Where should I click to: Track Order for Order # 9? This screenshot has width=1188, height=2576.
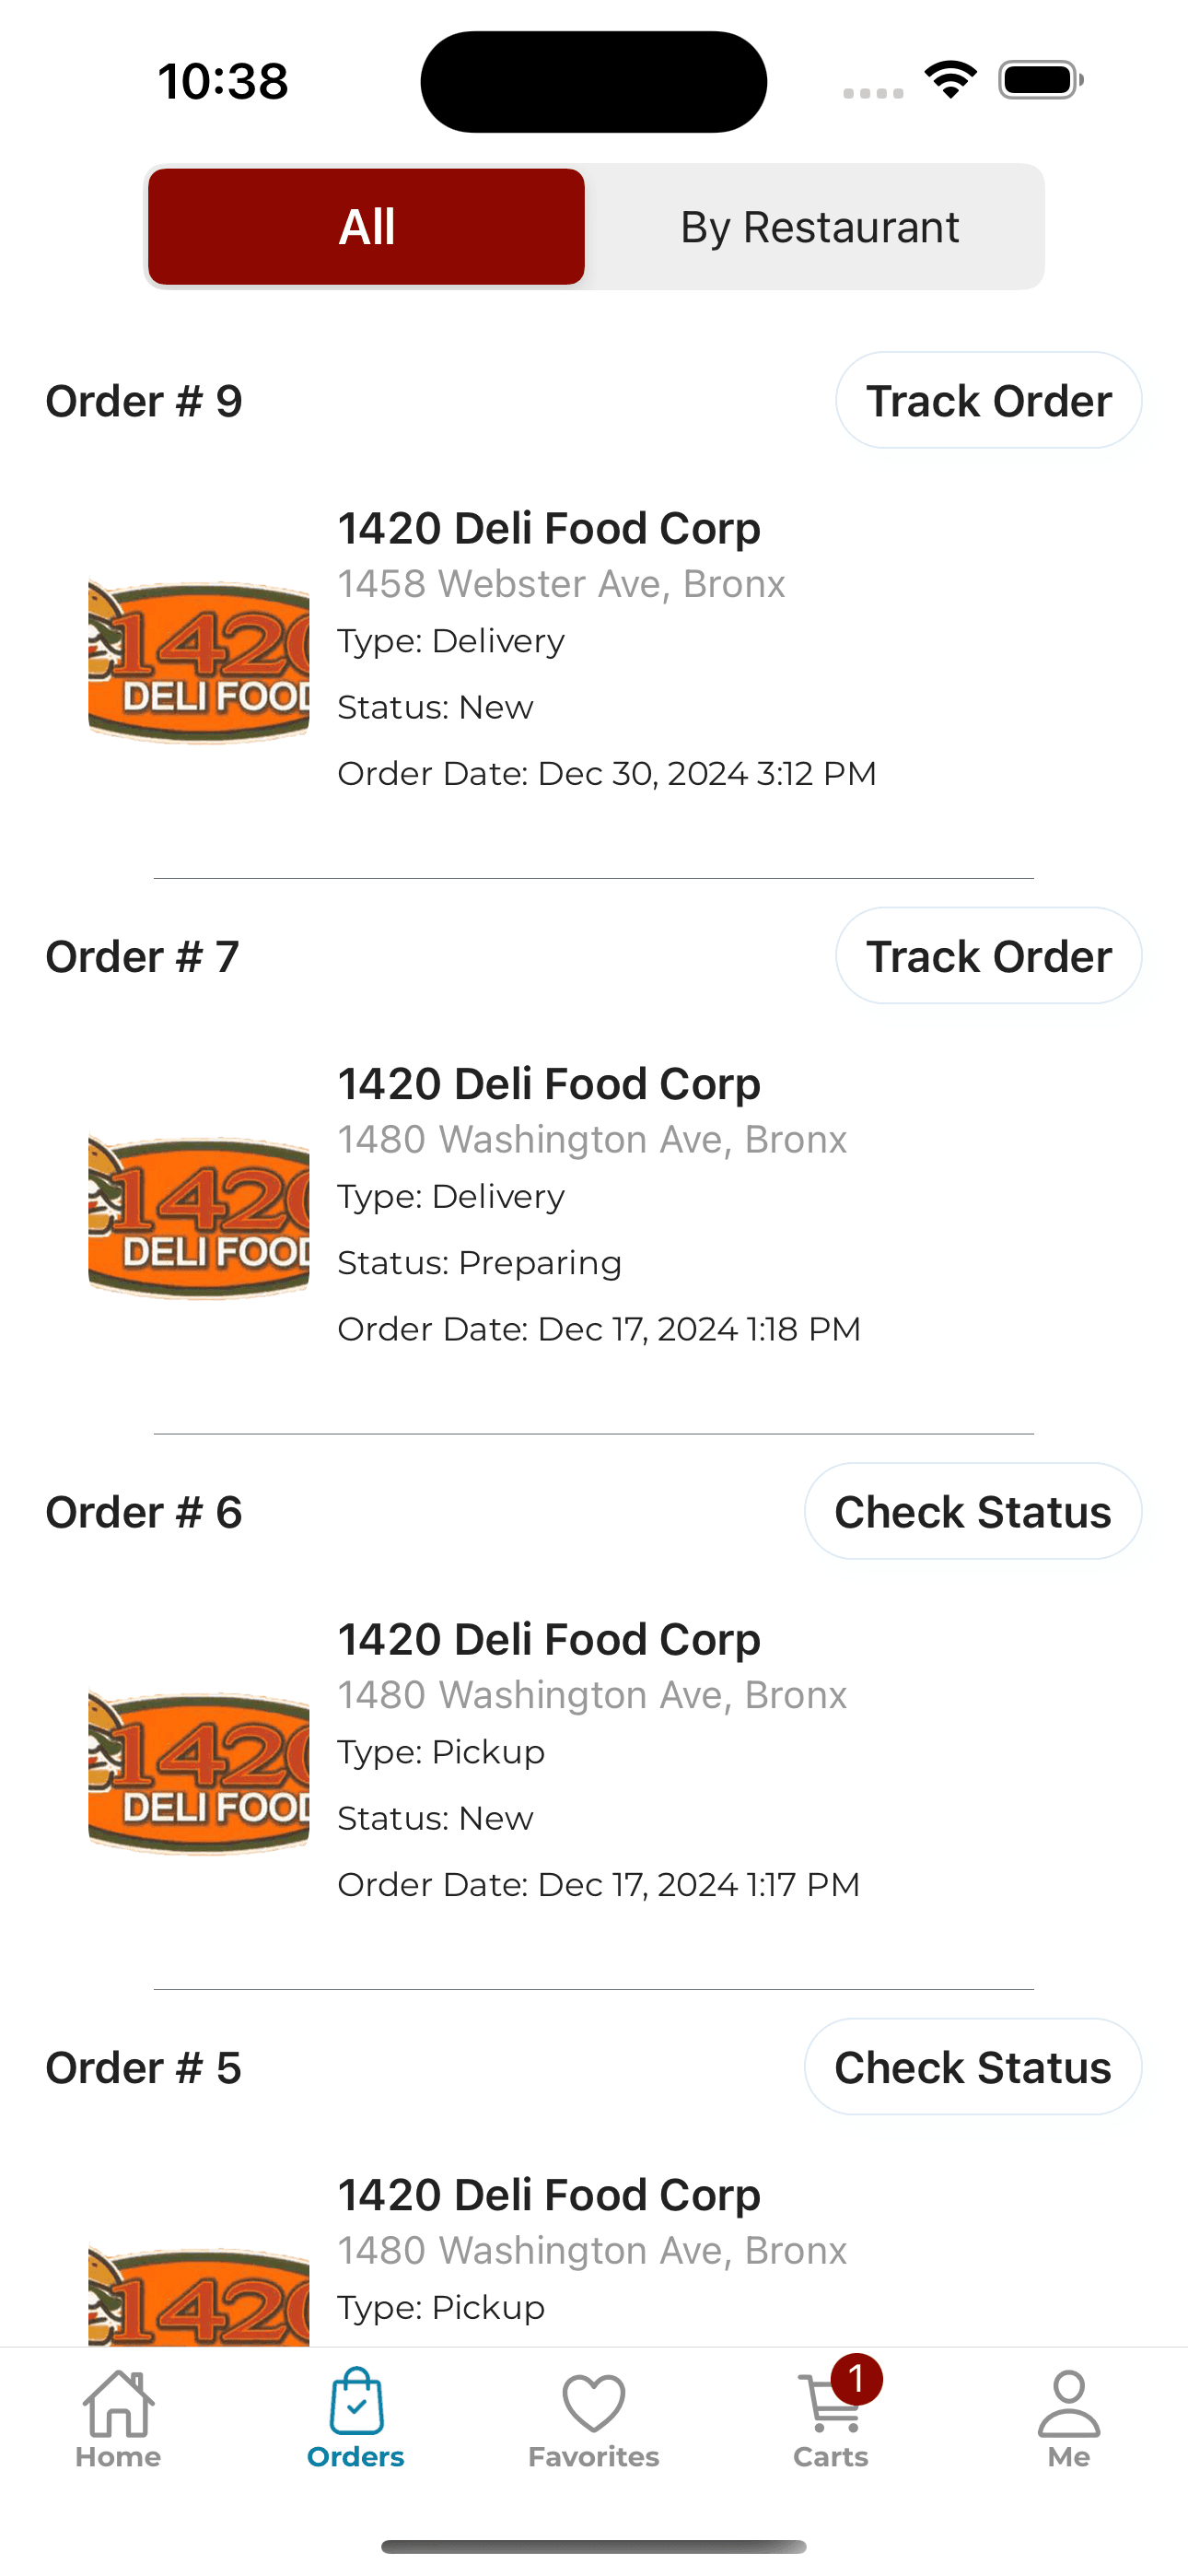pos(988,400)
